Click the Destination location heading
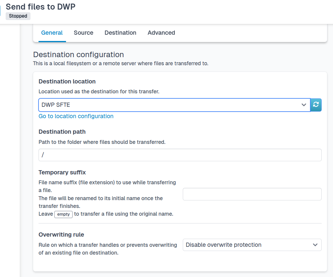 [x=66, y=81]
